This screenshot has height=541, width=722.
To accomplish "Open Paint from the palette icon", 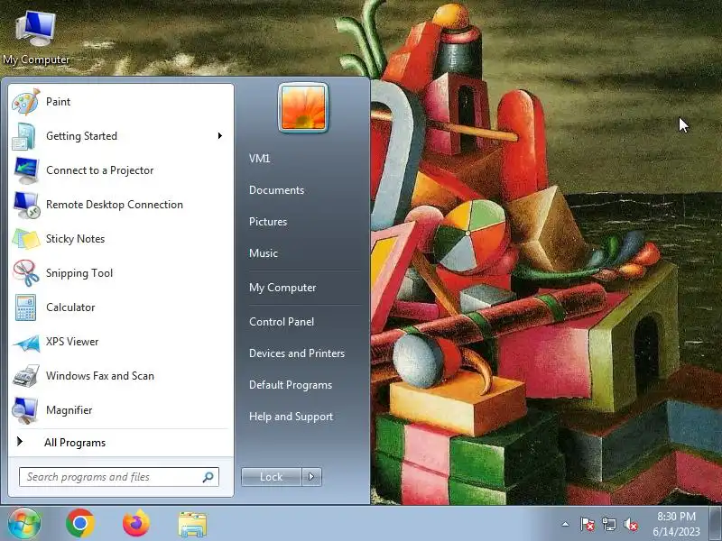I will (26, 102).
